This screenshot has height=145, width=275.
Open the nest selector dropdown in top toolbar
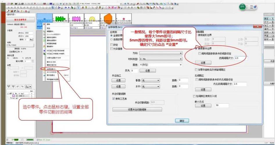pos(121,4)
